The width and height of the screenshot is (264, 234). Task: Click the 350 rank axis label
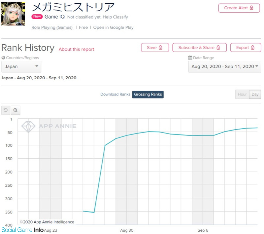click(9, 212)
